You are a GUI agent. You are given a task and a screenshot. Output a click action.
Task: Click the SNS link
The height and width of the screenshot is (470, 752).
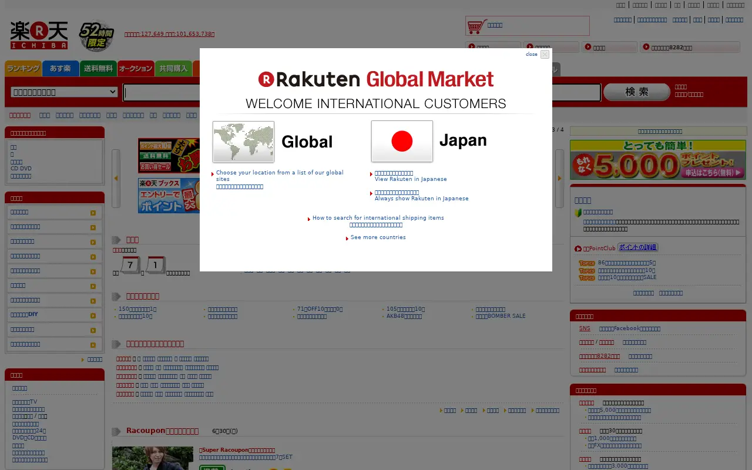585,328
